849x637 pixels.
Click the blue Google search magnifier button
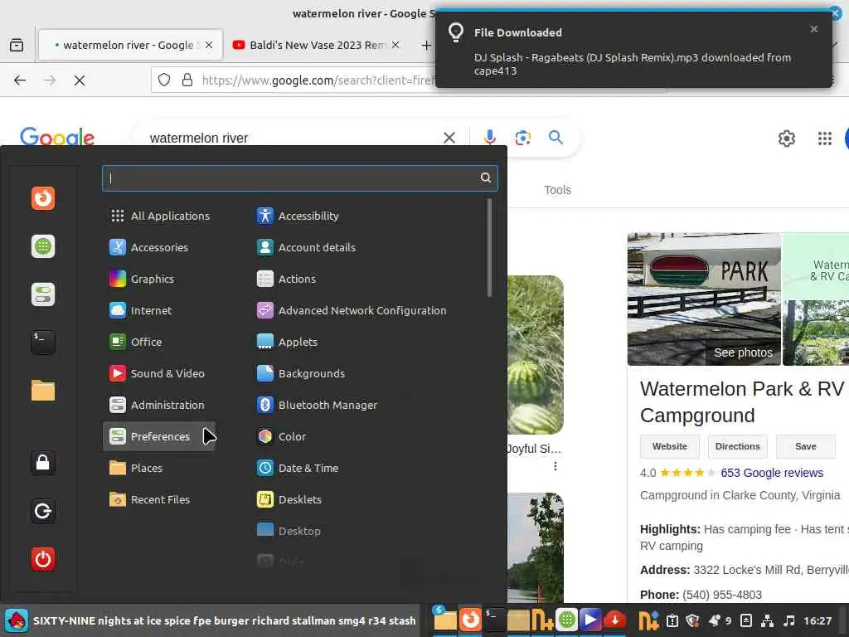point(555,137)
